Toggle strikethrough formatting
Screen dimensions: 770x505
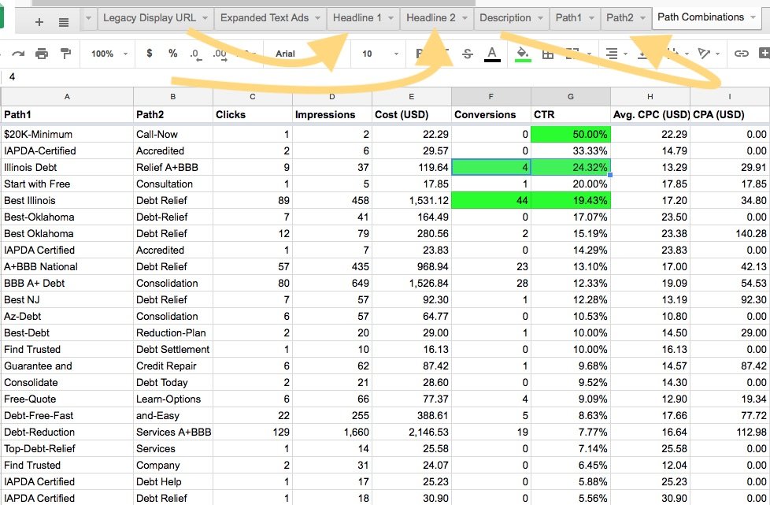click(x=467, y=54)
